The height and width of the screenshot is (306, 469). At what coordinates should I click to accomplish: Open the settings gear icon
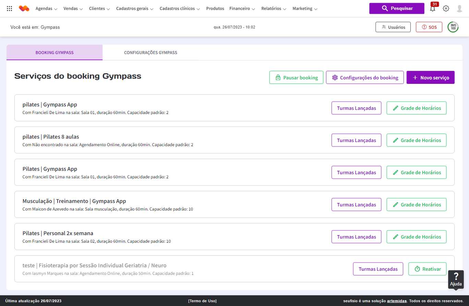click(x=446, y=9)
